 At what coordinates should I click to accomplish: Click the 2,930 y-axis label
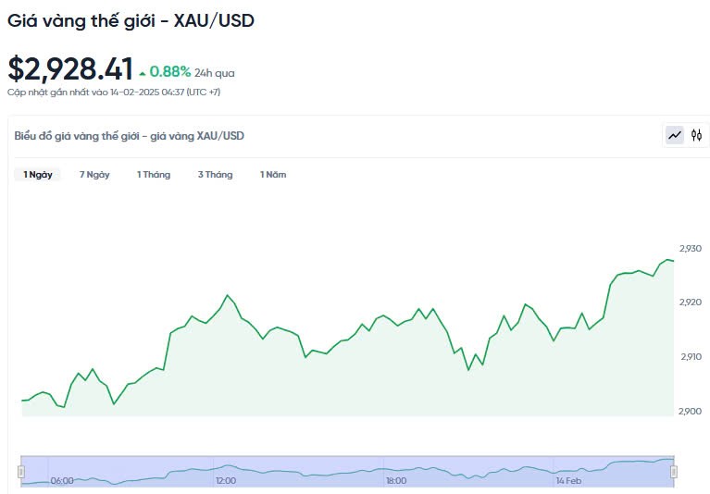691,249
